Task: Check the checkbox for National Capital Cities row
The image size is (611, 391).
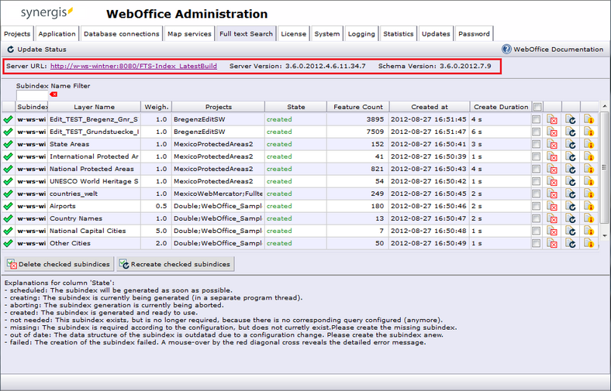Action: pos(536,231)
